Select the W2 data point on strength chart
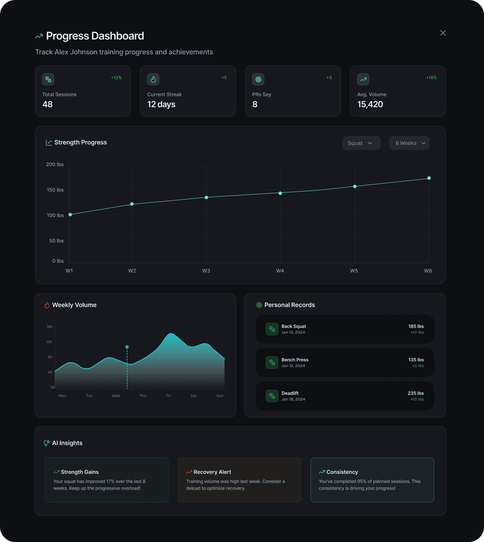The width and height of the screenshot is (484, 542). tap(132, 204)
